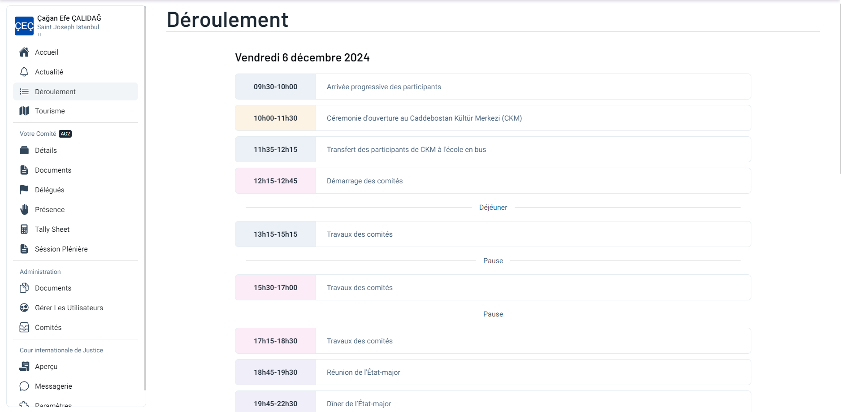Click the calculator icon for Tally Sheet
The height and width of the screenshot is (412, 841).
point(24,230)
